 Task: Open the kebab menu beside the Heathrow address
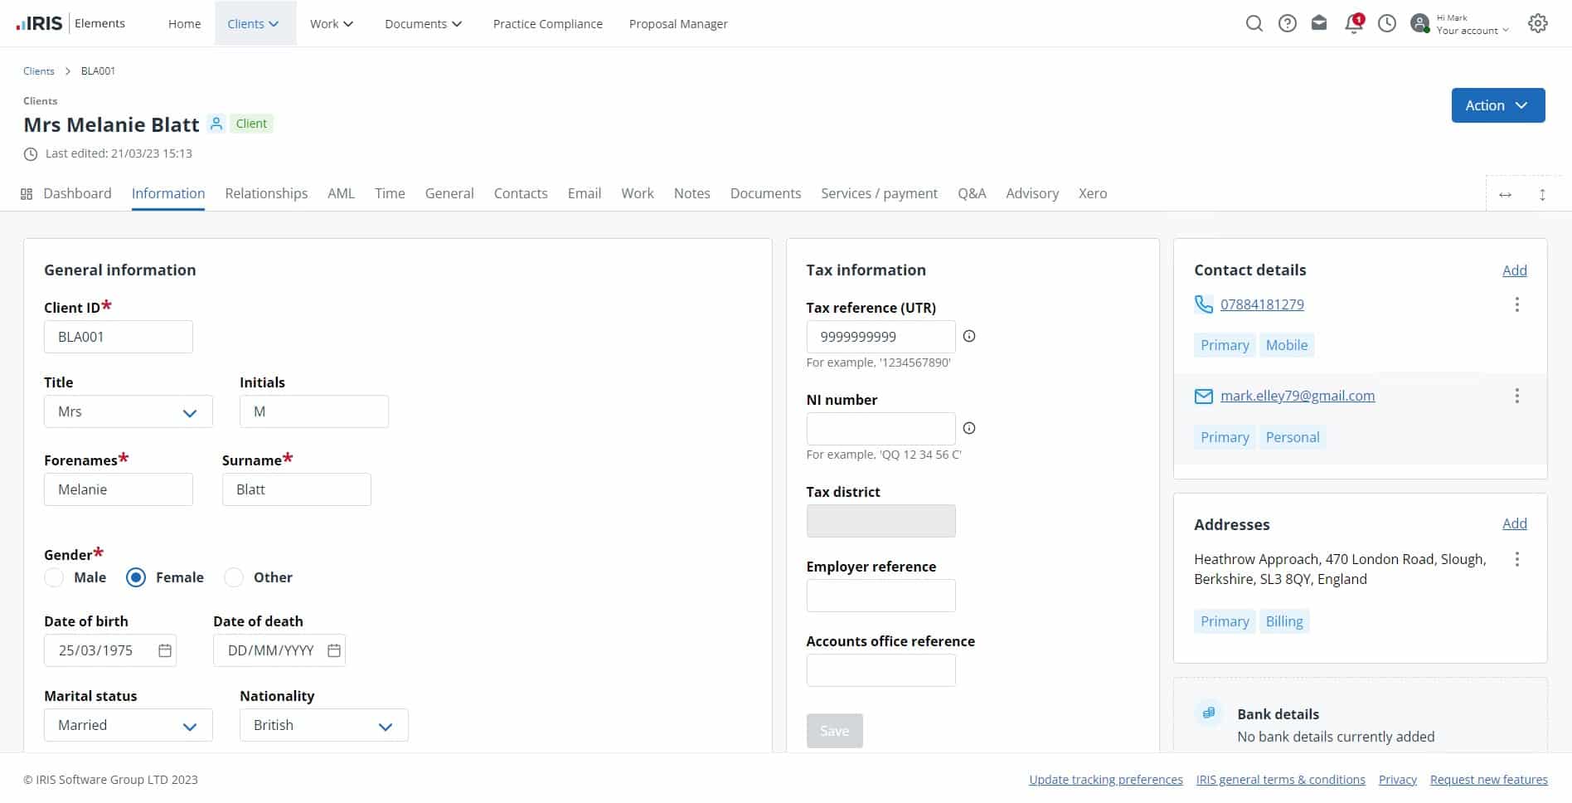point(1517,559)
